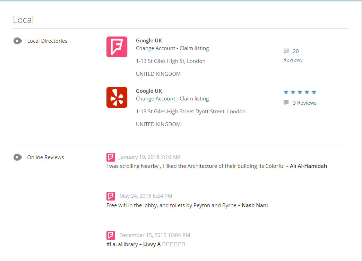This screenshot has width=362, height=261.
Task: Click the Foursquare logo in Local Directories
Action: [x=117, y=47]
